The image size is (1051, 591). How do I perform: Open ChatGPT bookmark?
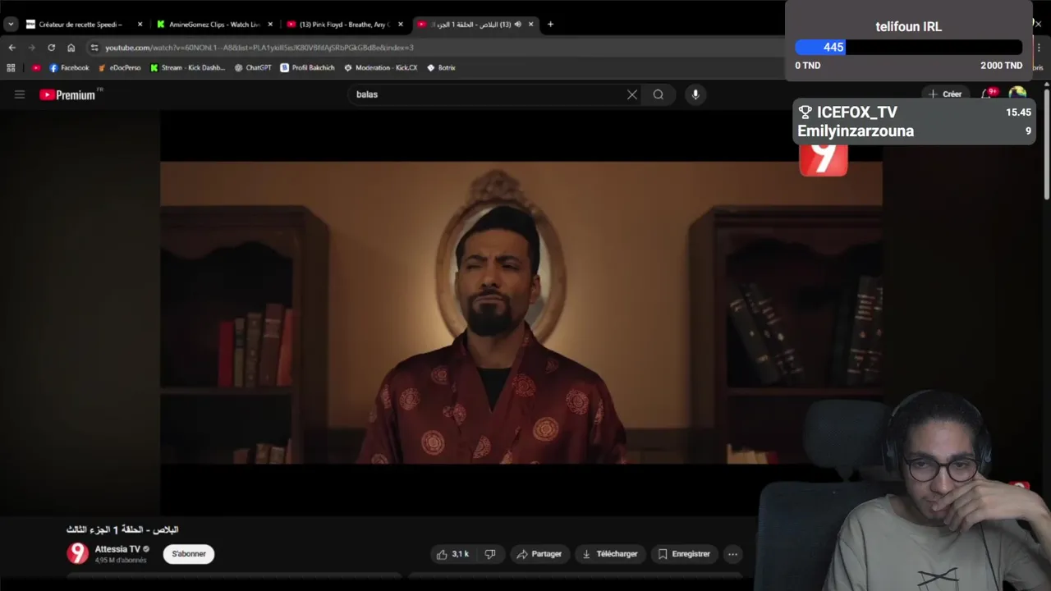tap(253, 67)
